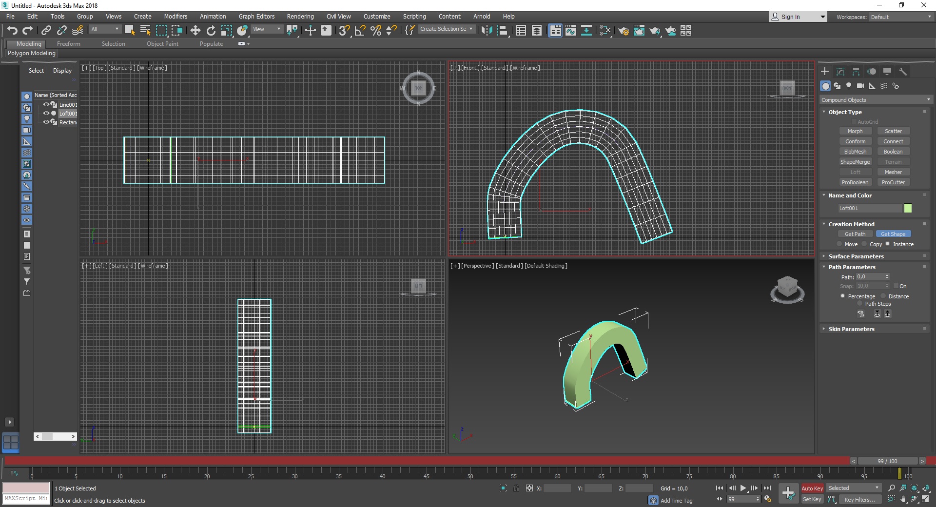Select the Copy radio option
This screenshot has height=507, width=936.
click(x=864, y=244)
